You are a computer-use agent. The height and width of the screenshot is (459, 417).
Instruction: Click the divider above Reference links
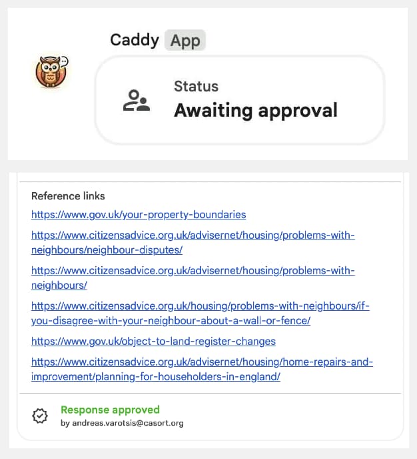[x=209, y=181]
